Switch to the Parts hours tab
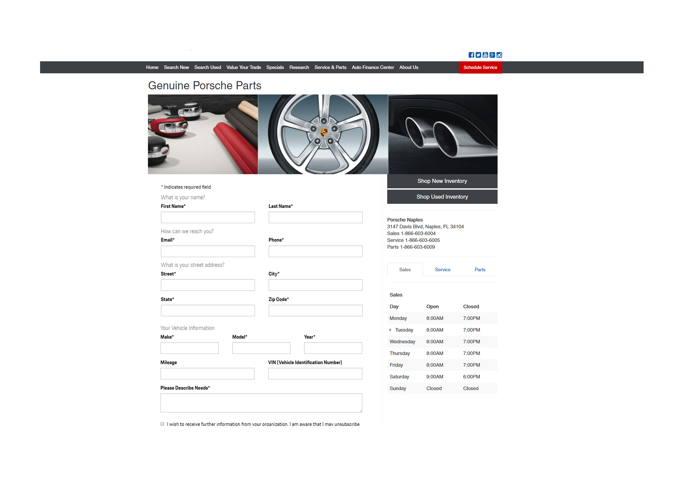Viewport: 698px width, 488px height. pyautogui.click(x=480, y=270)
